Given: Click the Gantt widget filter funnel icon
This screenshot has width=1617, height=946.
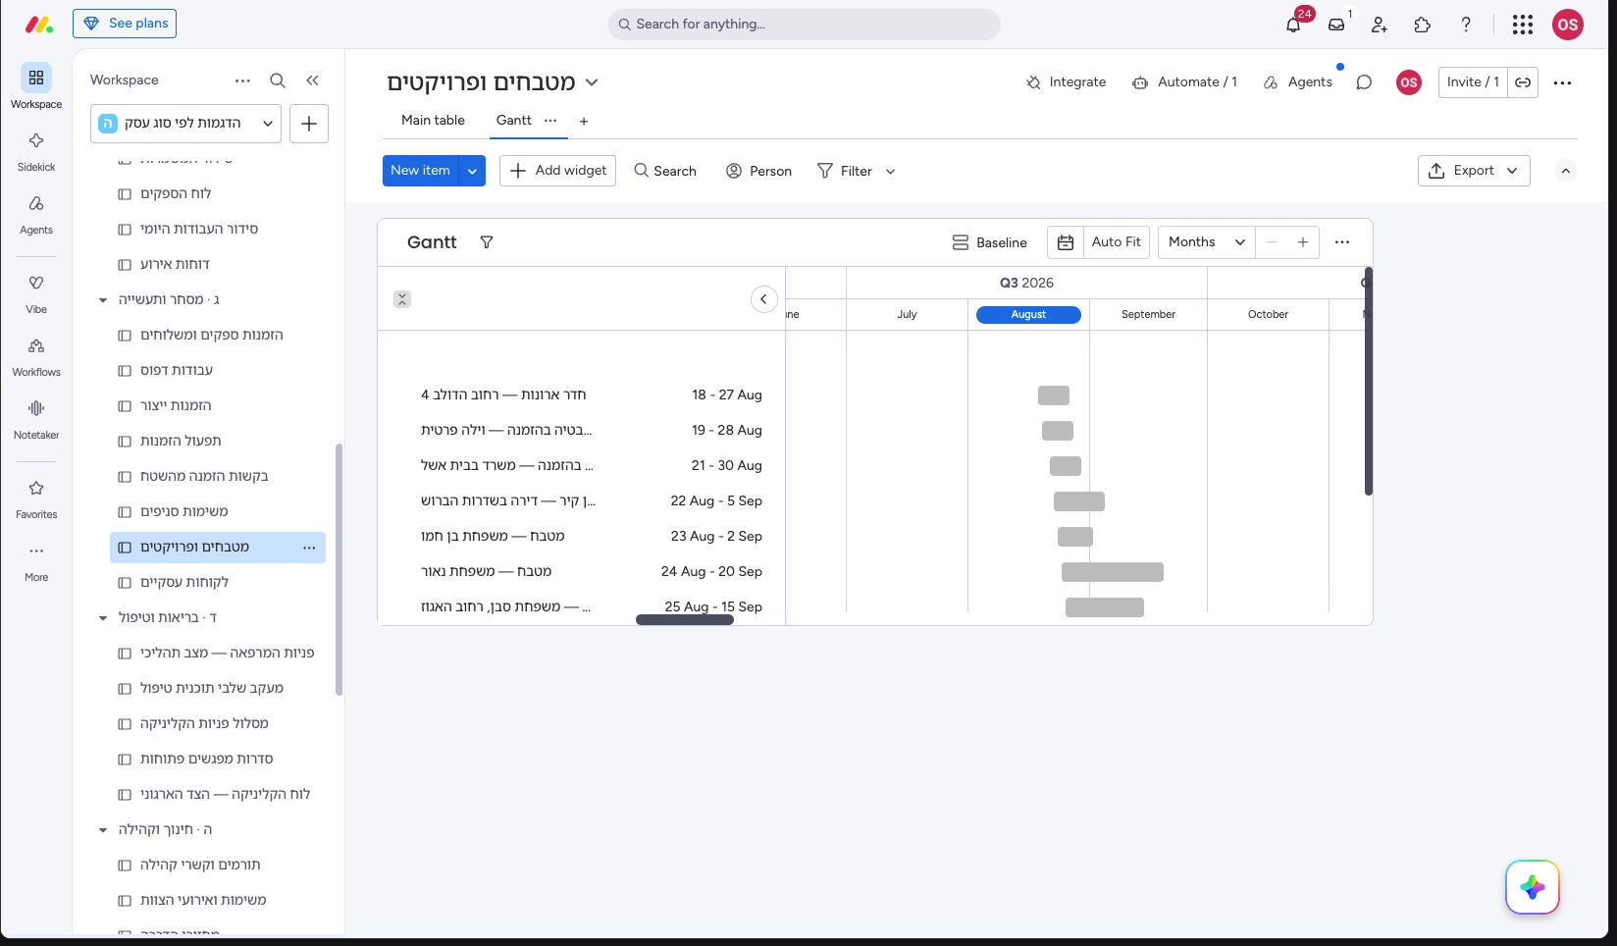Looking at the screenshot, I should [487, 242].
